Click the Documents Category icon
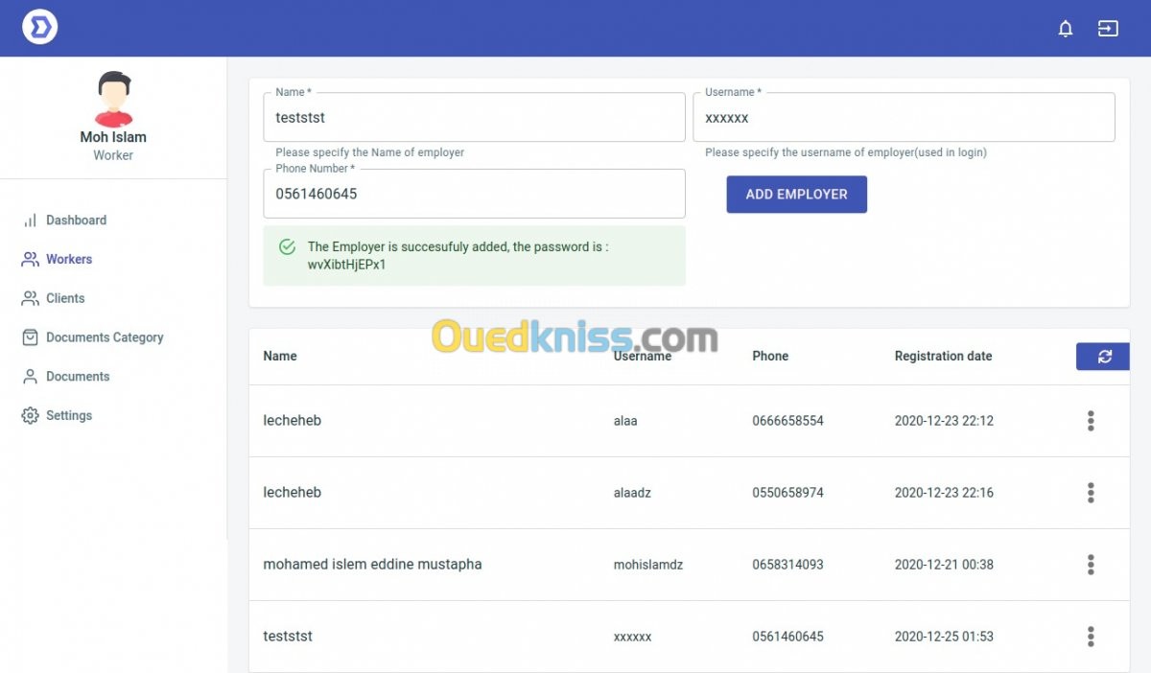The width and height of the screenshot is (1151, 673). pos(30,337)
